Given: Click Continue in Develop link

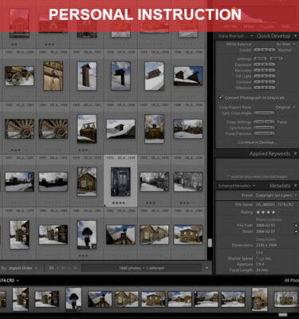Looking at the screenshot, I should pos(257,143).
